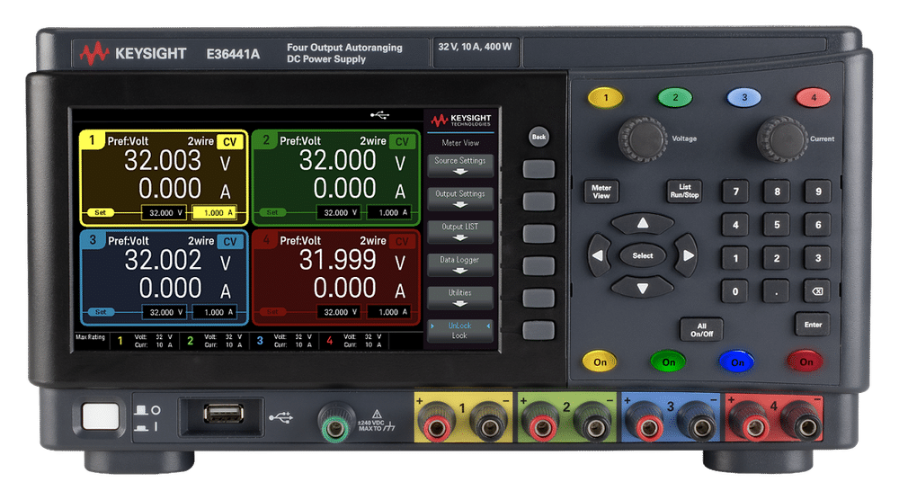Hit the center Select key
Image resolution: width=899 pixels, height=500 pixels.
point(643,255)
